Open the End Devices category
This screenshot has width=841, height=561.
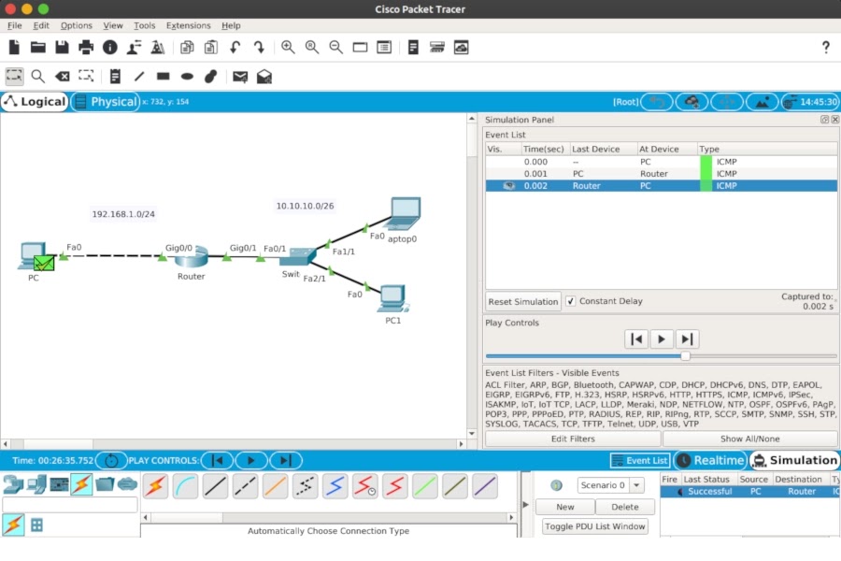(x=36, y=484)
